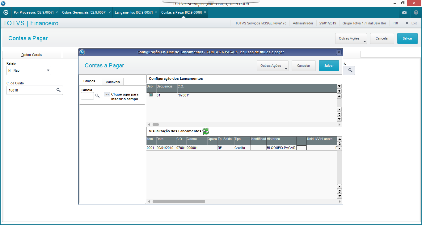Viewport: 422px width, 225px height.
Task: Switch to the Lançamentos tab
Action: (134, 13)
